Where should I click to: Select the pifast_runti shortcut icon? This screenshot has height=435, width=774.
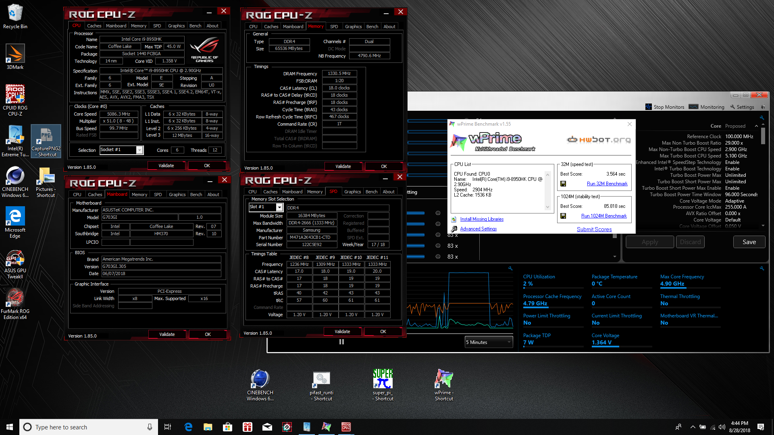point(322,386)
